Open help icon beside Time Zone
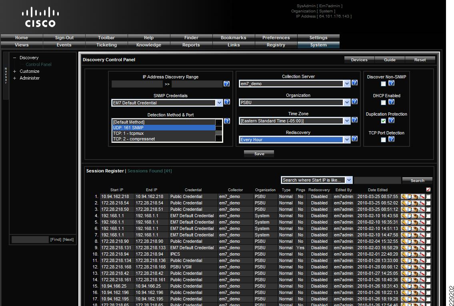This screenshot has width=454, height=306. (x=354, y=120)
